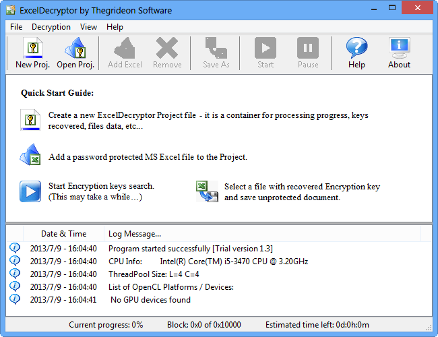Click the ExcelDecryptor app icon in title bar
This screenshot has width=438, height=337.
[x=11, y=10]
